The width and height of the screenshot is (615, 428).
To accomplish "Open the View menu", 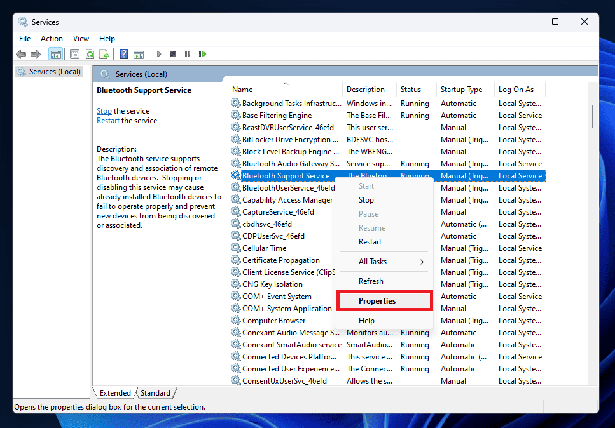I will click(x=81, y=38).
